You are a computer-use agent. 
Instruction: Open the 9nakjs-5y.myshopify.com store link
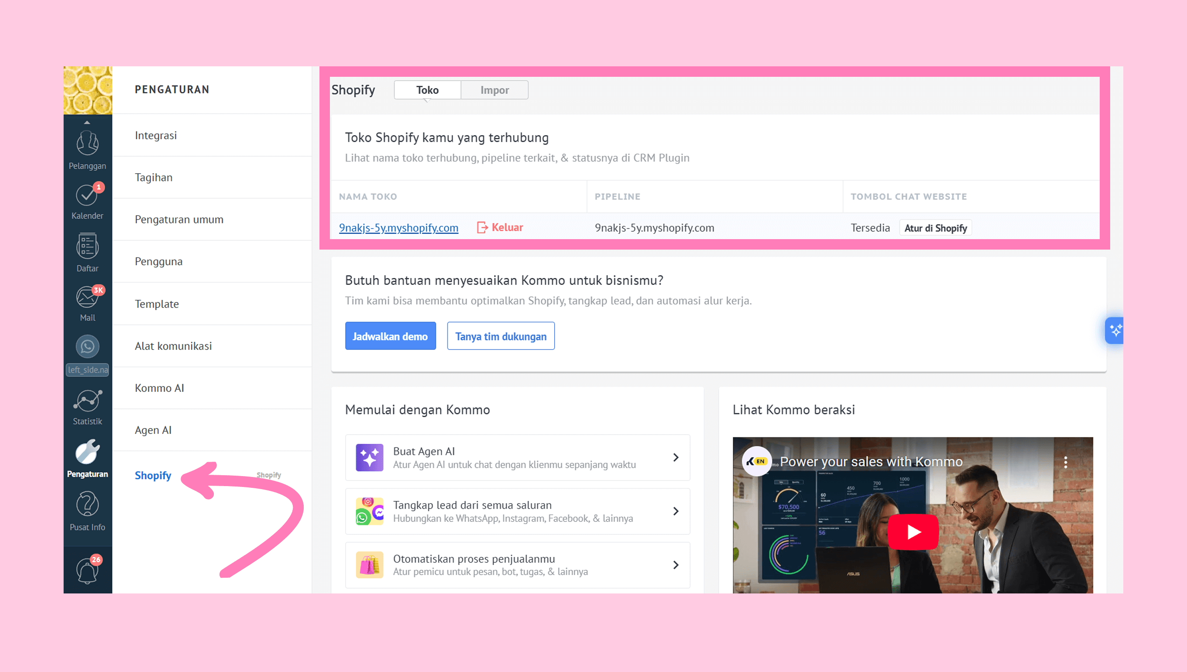click(x=398, y=227)
